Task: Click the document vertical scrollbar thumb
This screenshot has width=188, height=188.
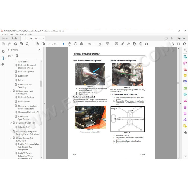Action: (178, 83)
